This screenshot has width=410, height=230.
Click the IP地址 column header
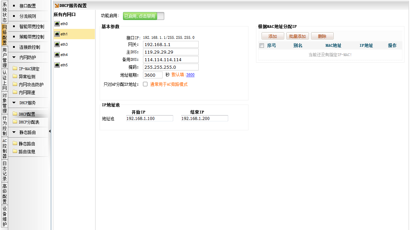[366, 45]
